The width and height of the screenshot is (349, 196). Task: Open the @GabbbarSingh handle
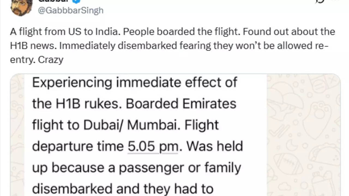point(71,10)
